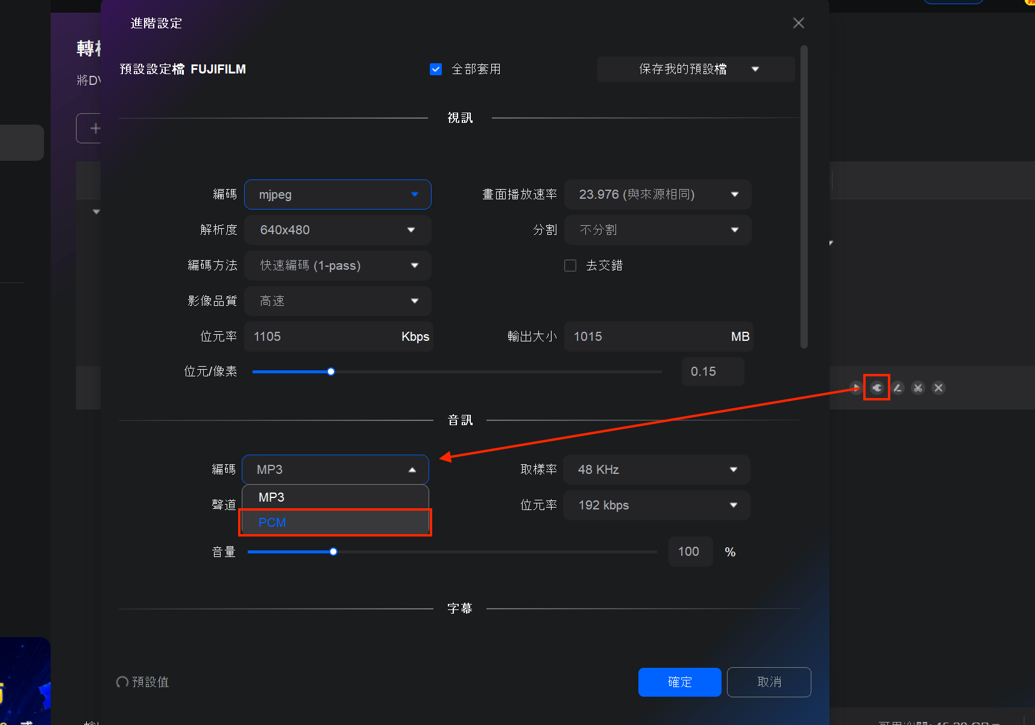Open the audio bitrate 192 kbps dropdown
Image resolution: width=1035 pixels, height=725 pixels.
point(656,505)
